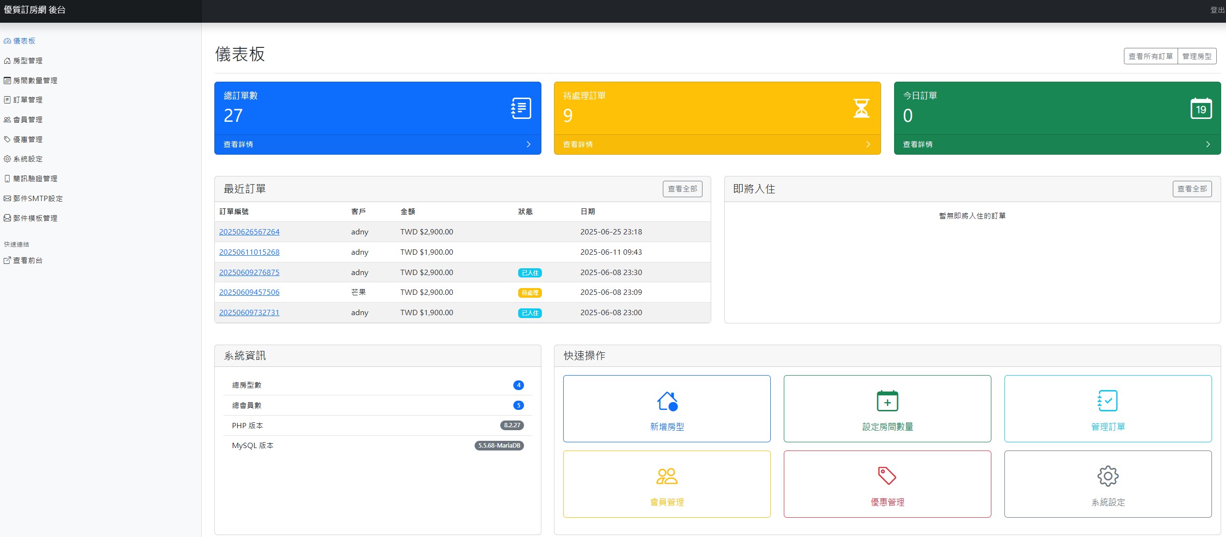The width and height of the screenshot is (1226, 537).
Task: Expand 查看詳情 chevron on blue card
Action: coord(528,145)
